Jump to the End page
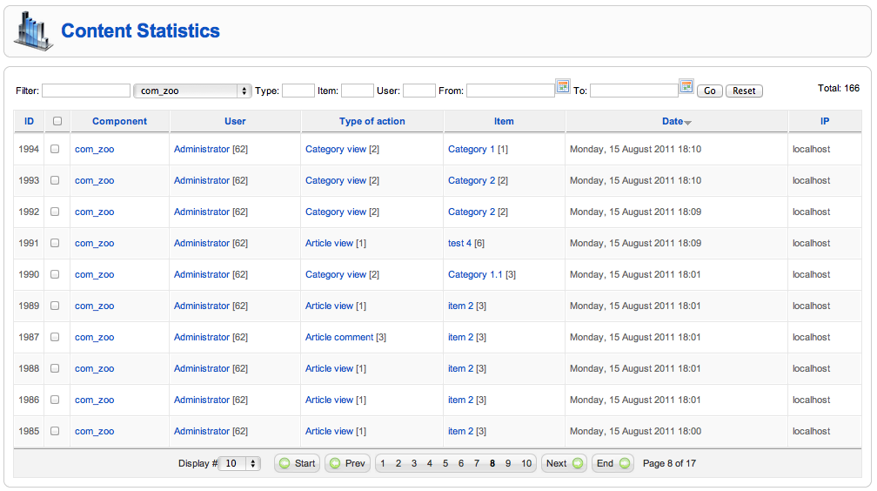 click(x=613, y=463)
